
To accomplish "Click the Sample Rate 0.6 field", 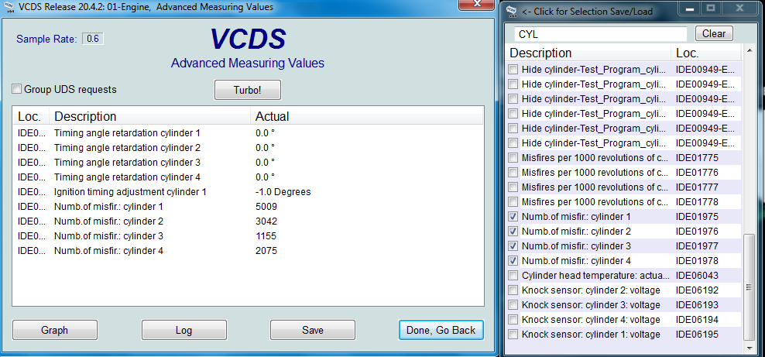I will (92, 39).
